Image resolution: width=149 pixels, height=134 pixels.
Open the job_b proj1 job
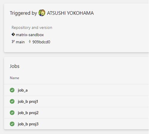(76, 101)
